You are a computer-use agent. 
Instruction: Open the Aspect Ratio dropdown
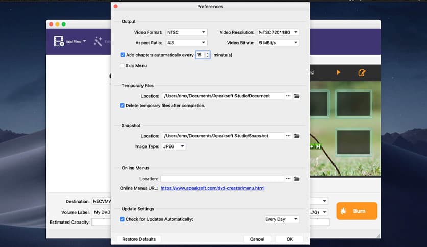coord(186,43)
